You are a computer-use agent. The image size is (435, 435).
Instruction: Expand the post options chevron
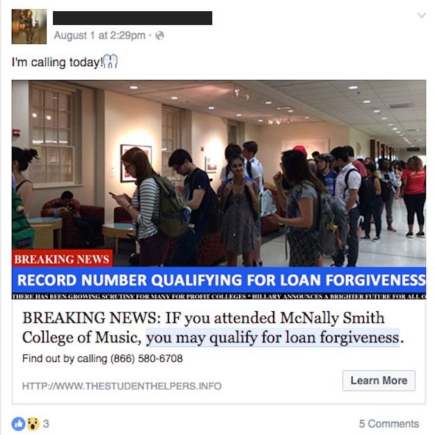click(x=422, y=15)
